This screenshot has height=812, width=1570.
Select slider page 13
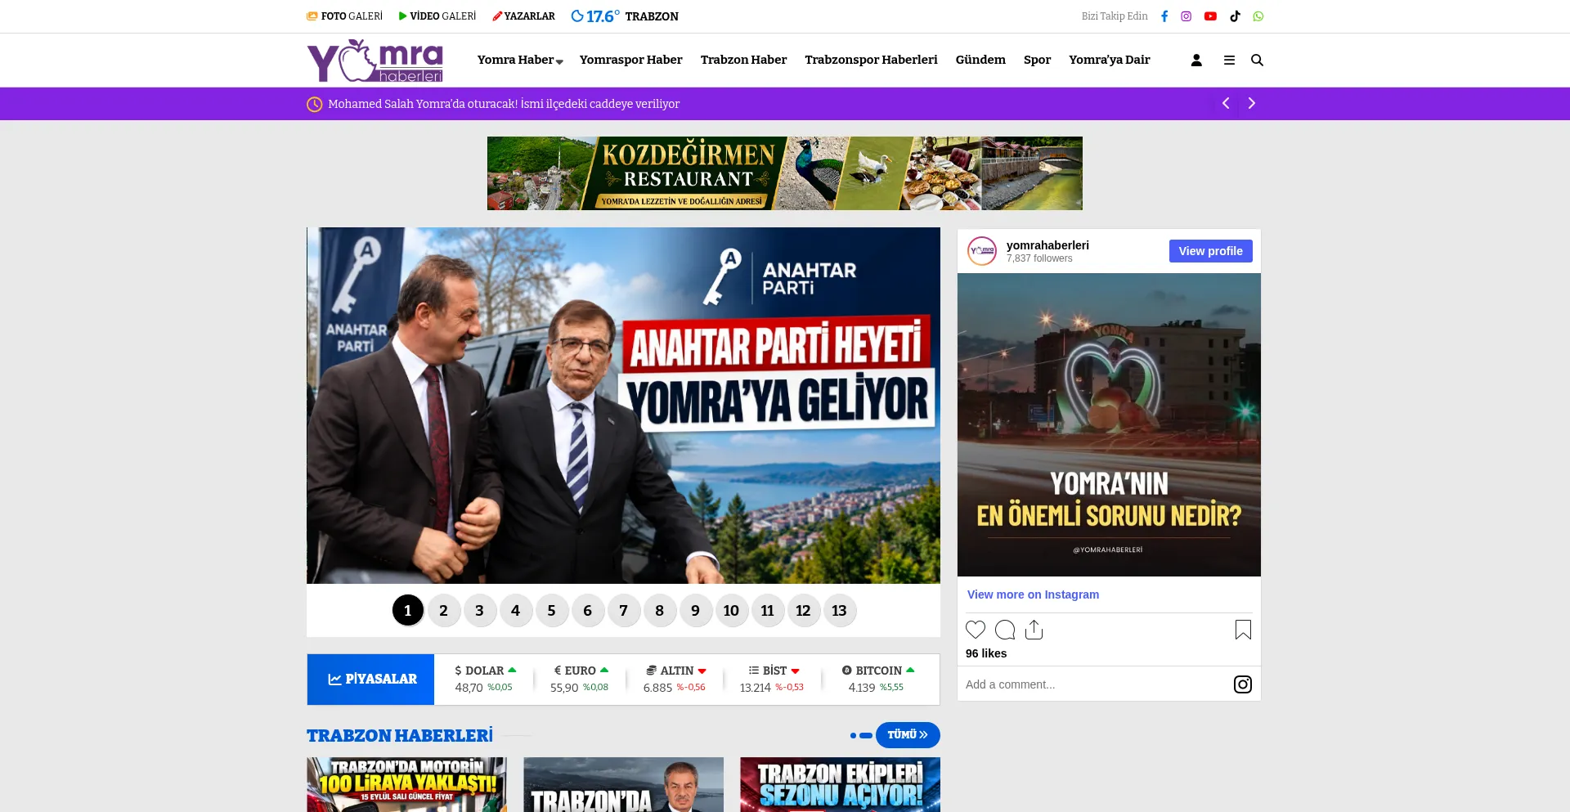point(839,610)
